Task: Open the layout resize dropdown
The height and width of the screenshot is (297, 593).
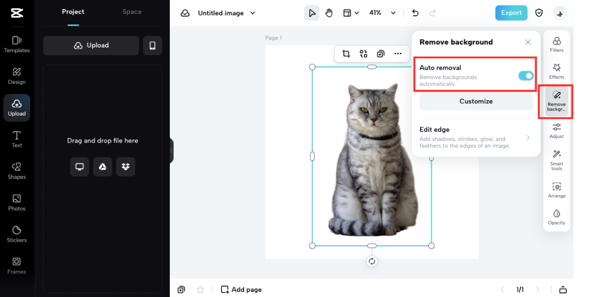Action: (x=350, y=13)
